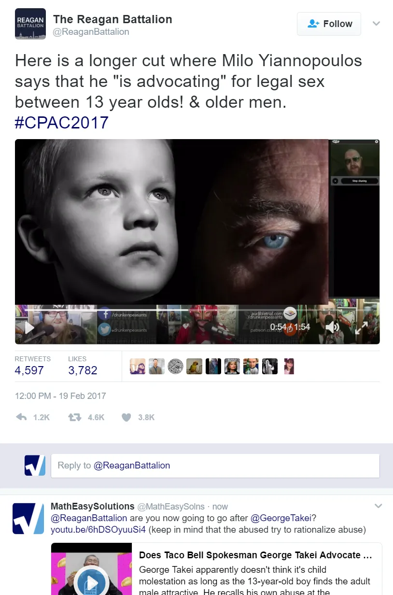Open the youtu.be/6hDSOyuuSi4 link
Viewport: 393px width, 595px height.
(98, 530)
